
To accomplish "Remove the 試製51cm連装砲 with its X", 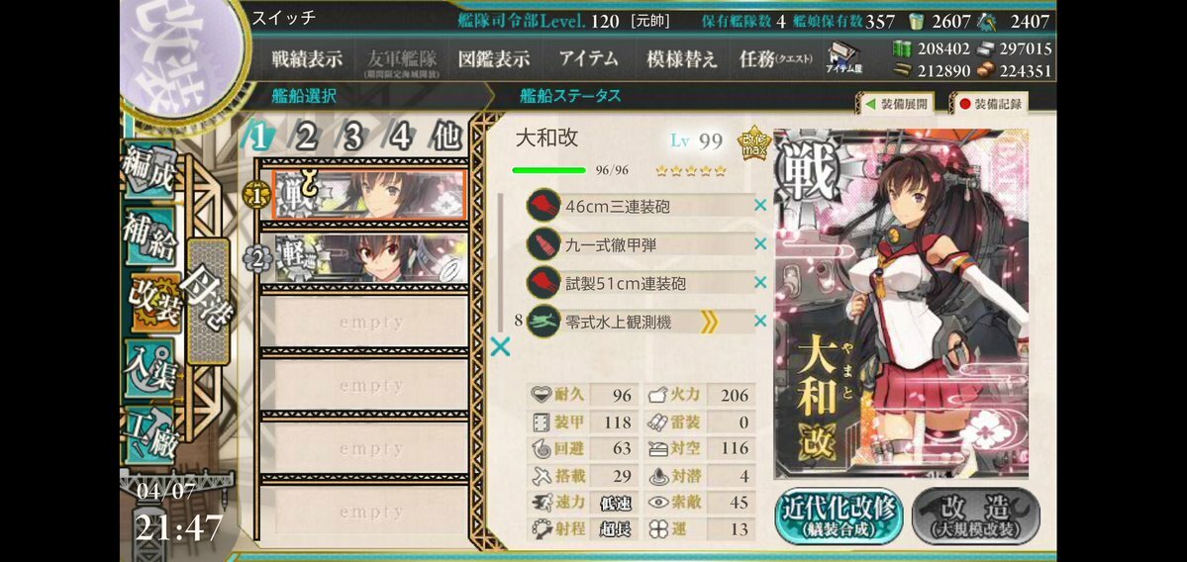I will [760, 283].
